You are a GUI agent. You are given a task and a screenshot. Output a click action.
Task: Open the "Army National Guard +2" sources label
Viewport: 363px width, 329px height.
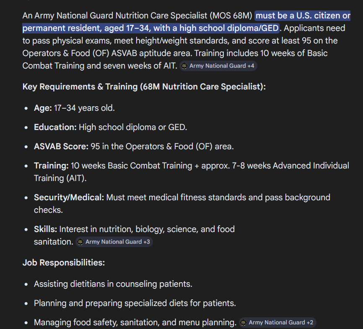click(281, 323)
